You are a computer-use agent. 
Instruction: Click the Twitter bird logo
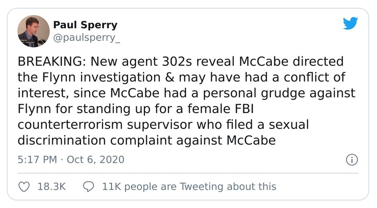pos(351,23)
